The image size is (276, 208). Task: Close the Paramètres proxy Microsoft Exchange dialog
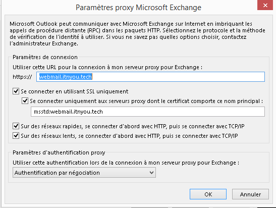[x=265, y=5]
